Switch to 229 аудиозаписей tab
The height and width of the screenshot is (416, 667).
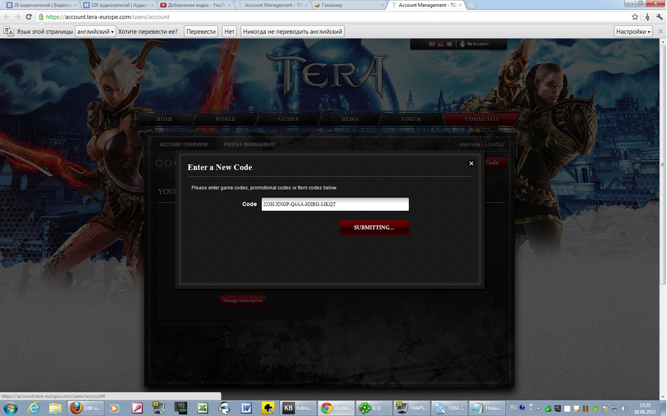118,5
